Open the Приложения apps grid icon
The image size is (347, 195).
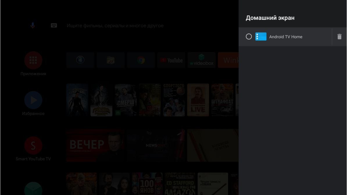33,60
